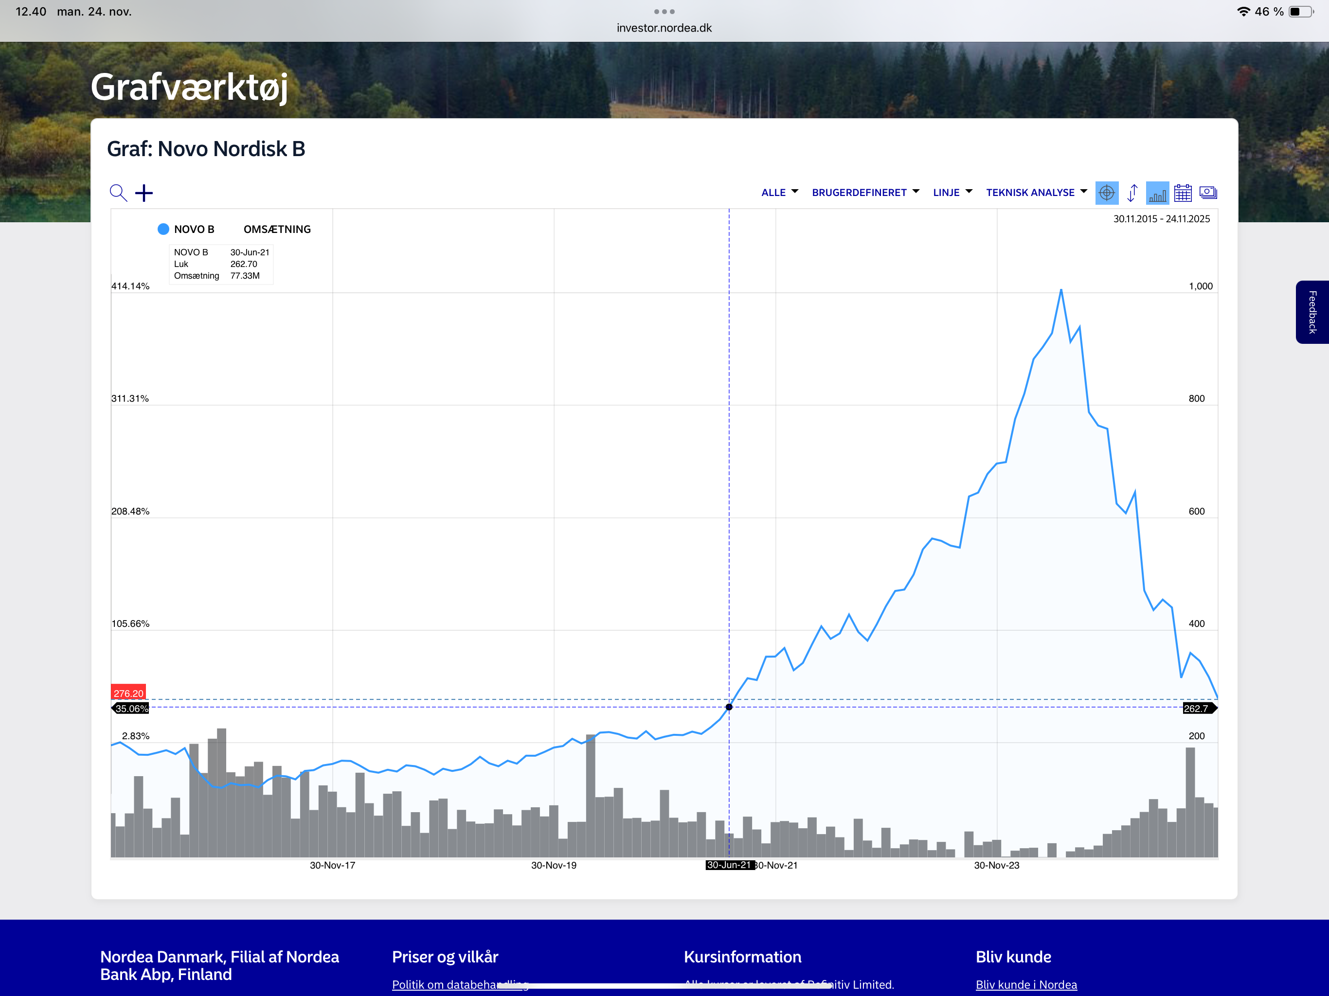Click the 1,000 price axis label
1329x996 pixels.
click(1201, 286)
